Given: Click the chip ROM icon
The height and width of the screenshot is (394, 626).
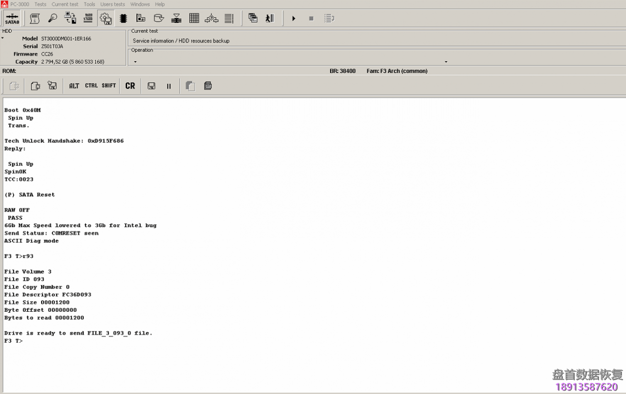Looking at the screenshot, I should (x=123, y=19).
